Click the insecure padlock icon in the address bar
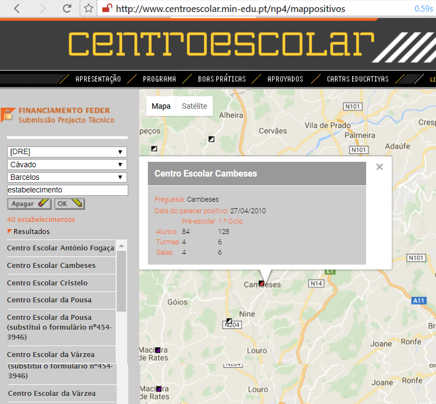 point(107,8)
